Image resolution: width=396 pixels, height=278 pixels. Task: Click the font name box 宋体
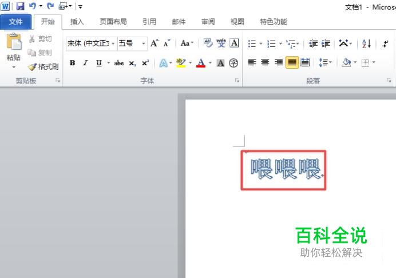tap(88, 43)
